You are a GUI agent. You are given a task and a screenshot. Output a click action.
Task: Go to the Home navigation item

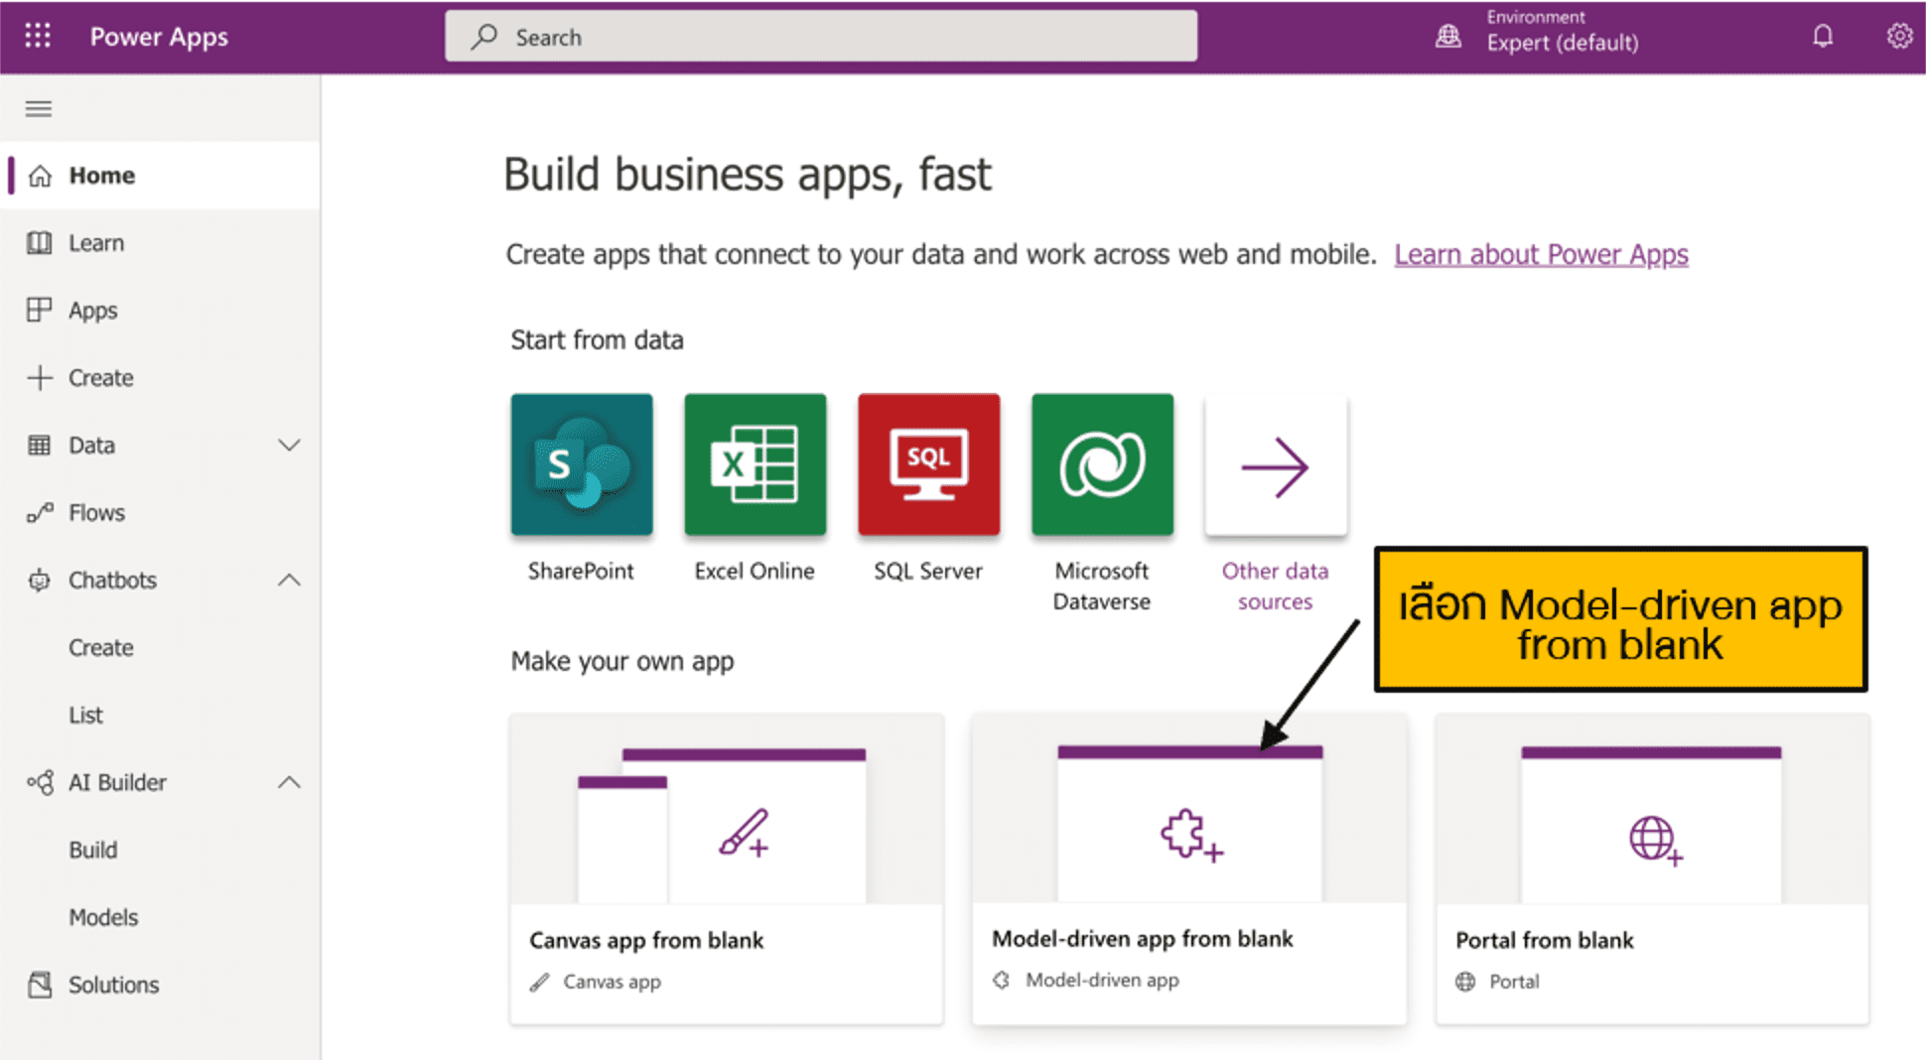(x=102, y=175)
